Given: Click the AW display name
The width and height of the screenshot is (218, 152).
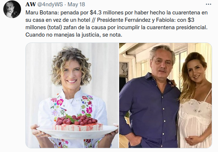Looking at the screenshot, I should coord(31,4).
